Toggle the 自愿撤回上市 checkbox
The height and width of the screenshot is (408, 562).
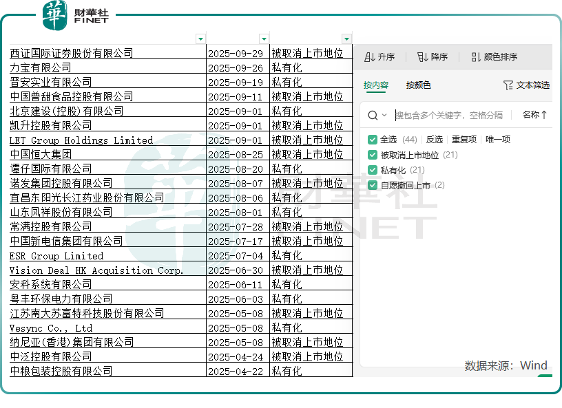click(x=373, y=185)
